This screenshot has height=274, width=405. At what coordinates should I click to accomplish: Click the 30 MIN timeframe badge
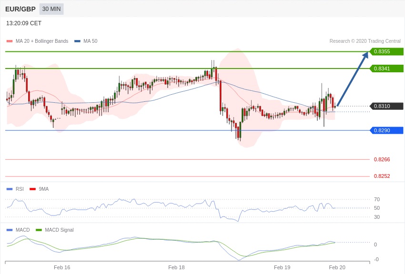[51, 9]
